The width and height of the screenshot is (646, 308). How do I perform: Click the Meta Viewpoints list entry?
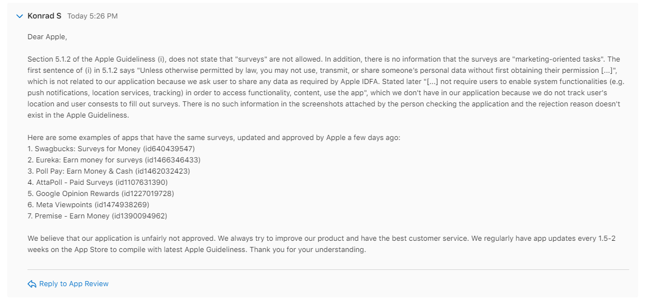coord(88,204)
